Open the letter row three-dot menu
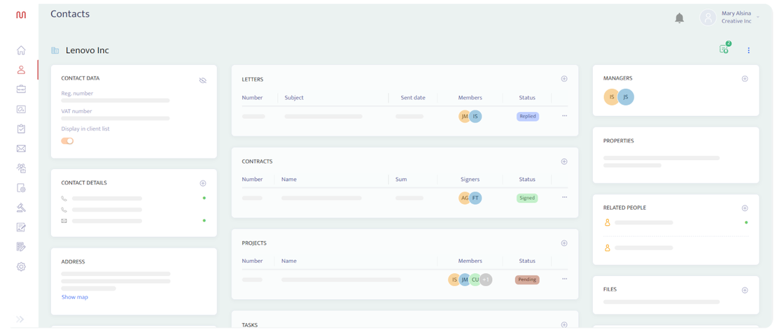The width and height of the screenshot is (777, 332). (x=564, y=116)
